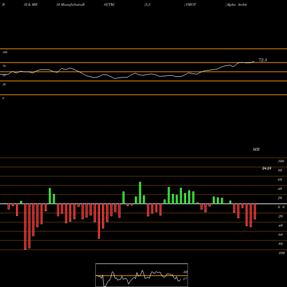Click the 60 label on MR axis
The image size is (287, 287).
[x=280, y=180]
